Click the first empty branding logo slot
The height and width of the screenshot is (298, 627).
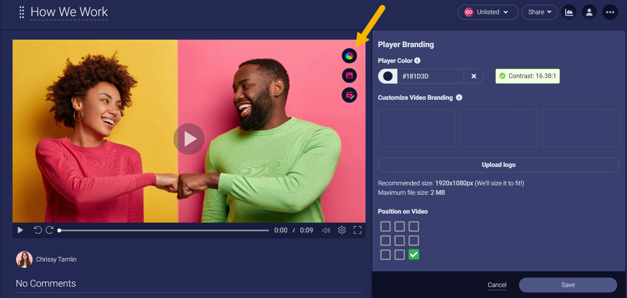click(x=417, y=128)
